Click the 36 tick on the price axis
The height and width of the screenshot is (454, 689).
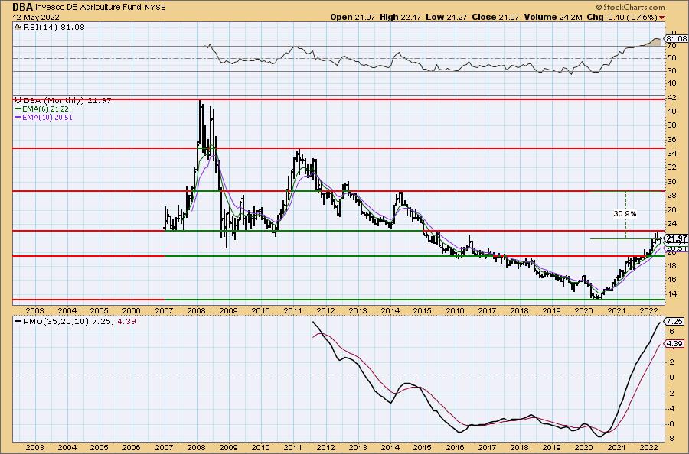[672, 140]
